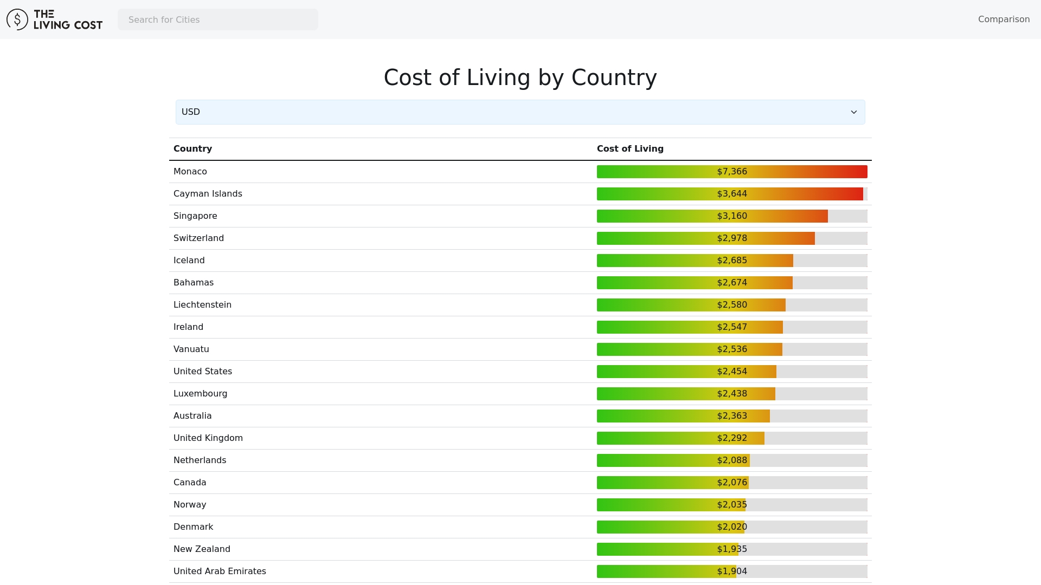Click The Living Cost dollar logo icon
This screenshot has width=1041, height=585.
point(17,19)
